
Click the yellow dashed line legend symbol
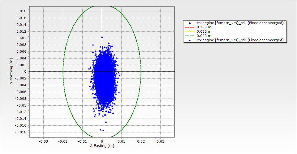point(189,32)
